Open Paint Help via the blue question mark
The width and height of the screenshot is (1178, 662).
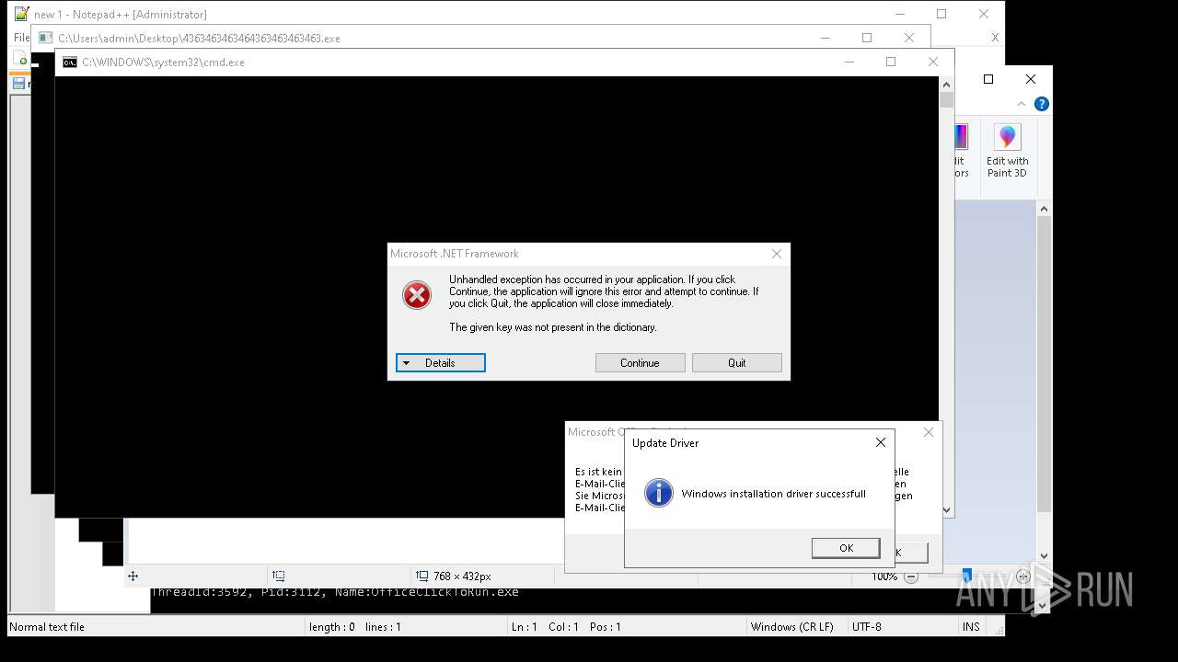(1041, 104)
